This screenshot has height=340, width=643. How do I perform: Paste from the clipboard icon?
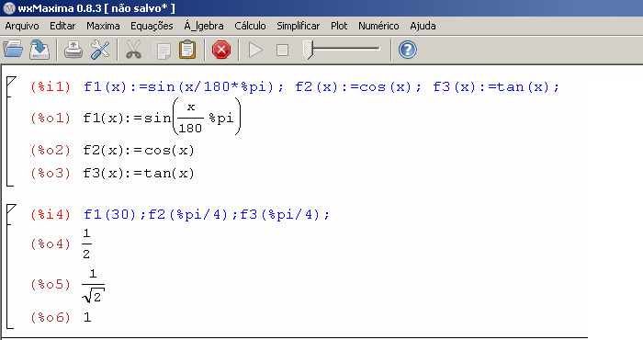click(187, 50)
